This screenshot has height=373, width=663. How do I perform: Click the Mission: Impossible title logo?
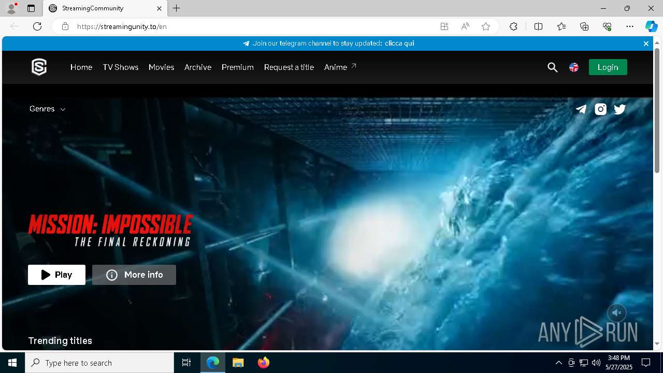[x=110, y=231]
